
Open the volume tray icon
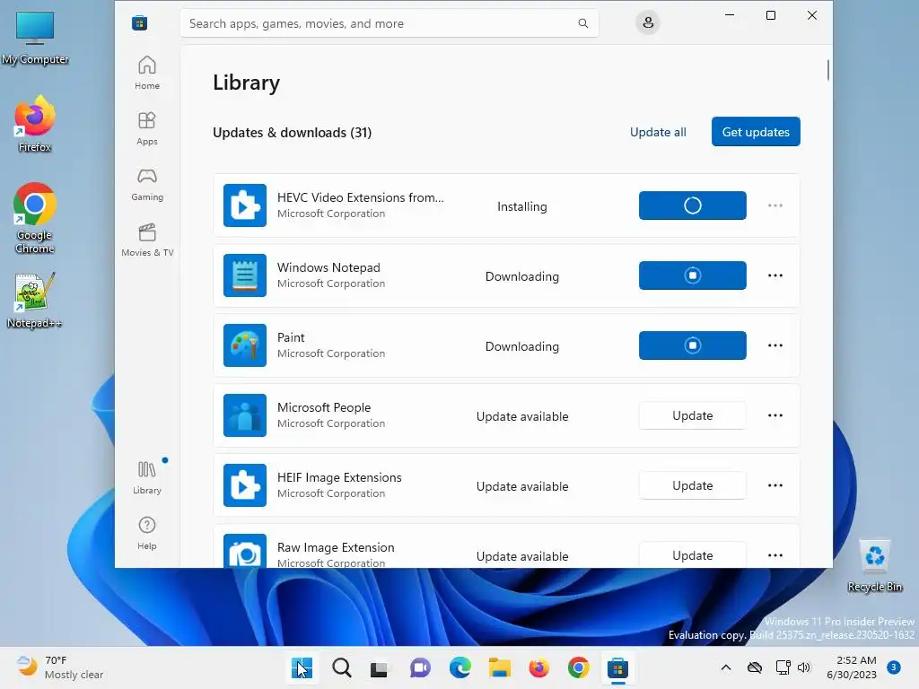pyautogui.click(x=804, y=667)
